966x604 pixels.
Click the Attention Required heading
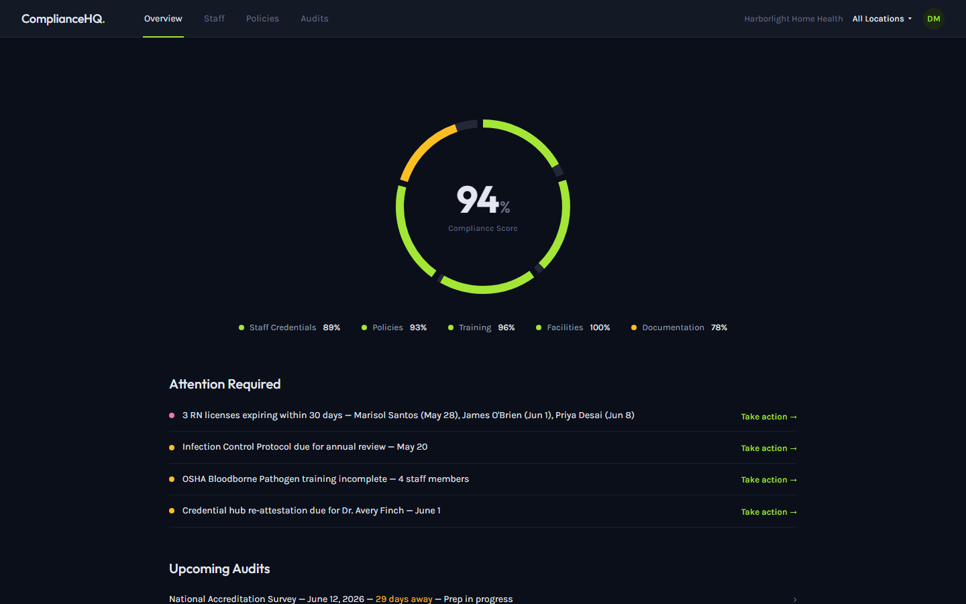pos(225,385)
